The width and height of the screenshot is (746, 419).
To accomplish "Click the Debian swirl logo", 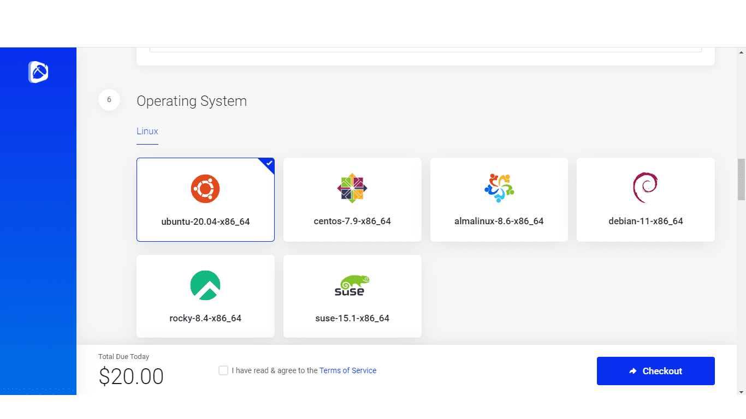I will (646, 188).
